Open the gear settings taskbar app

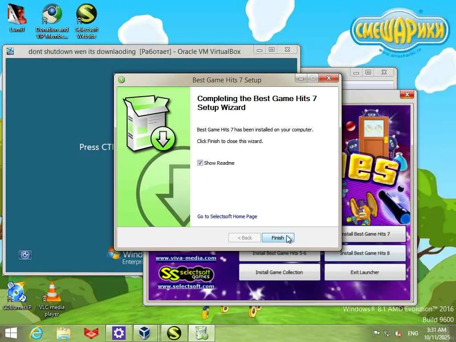tap(118, 333)
